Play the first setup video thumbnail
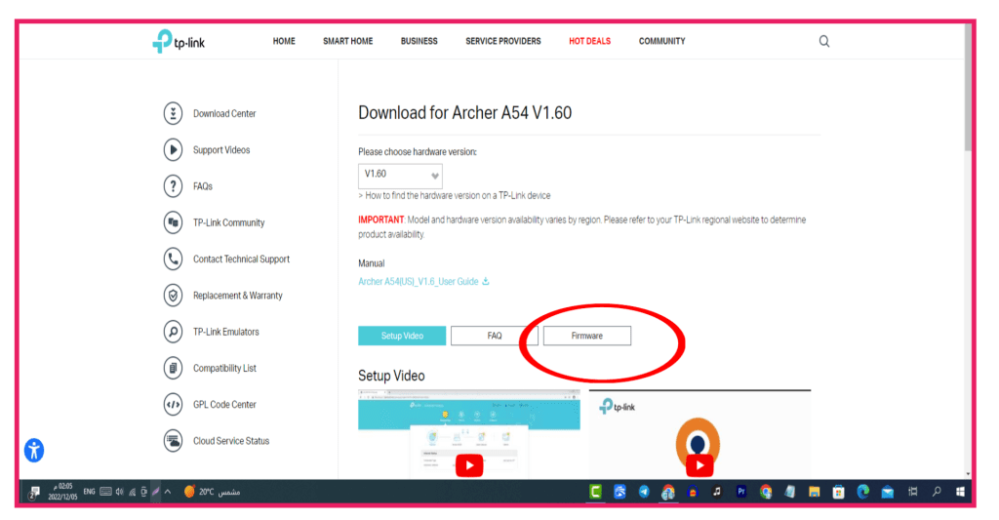 coord(469,465)
